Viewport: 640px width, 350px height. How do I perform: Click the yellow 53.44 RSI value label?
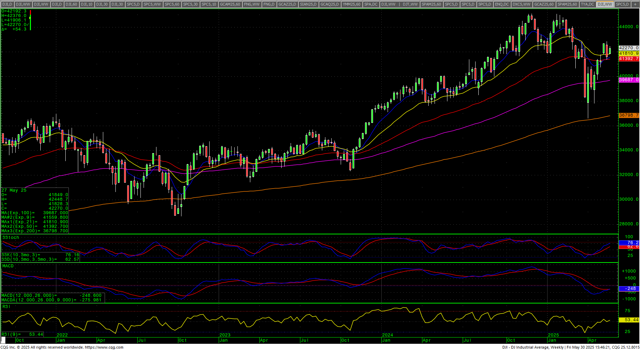pyautogui.click(x=629, y=320)
